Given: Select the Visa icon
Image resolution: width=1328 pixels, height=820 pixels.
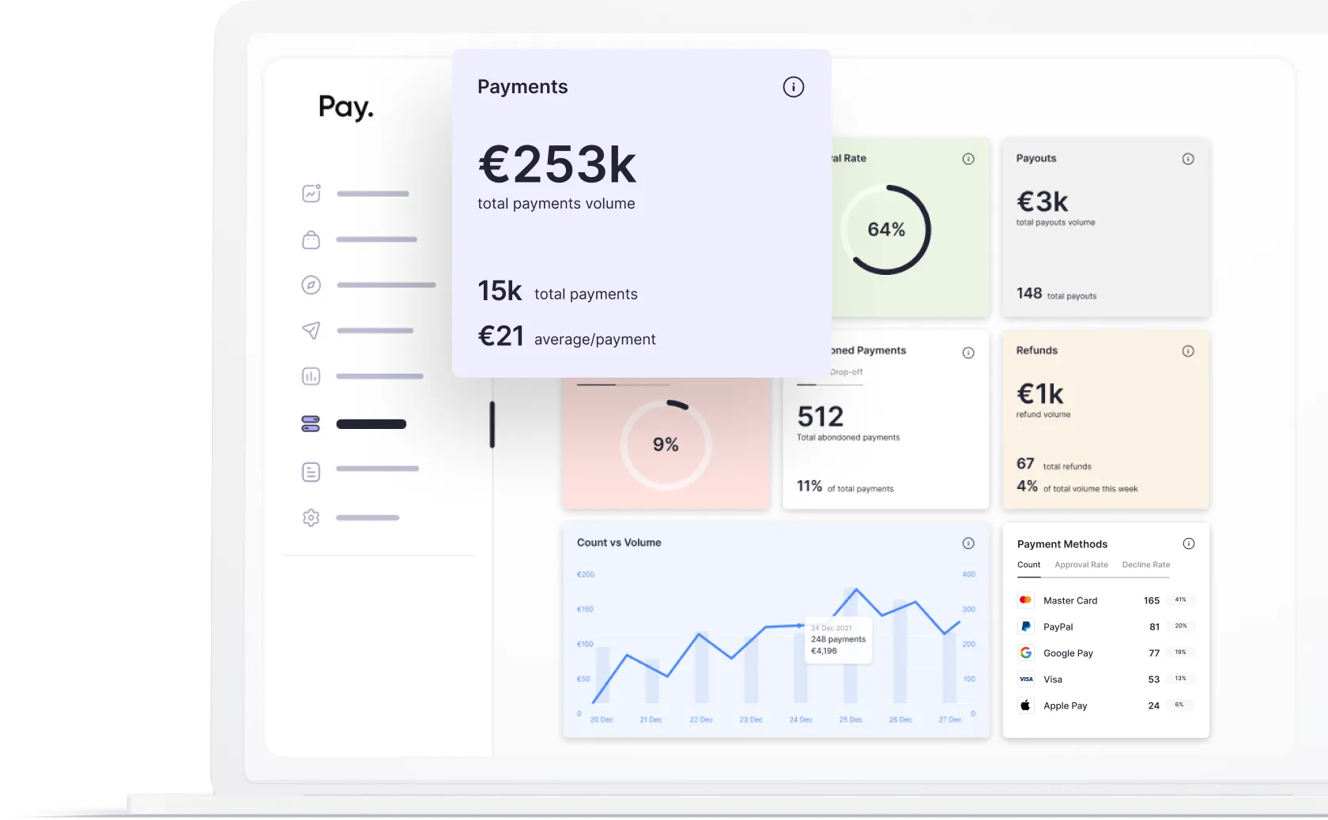Looking at the screenshot, I should pos(1025,679).
